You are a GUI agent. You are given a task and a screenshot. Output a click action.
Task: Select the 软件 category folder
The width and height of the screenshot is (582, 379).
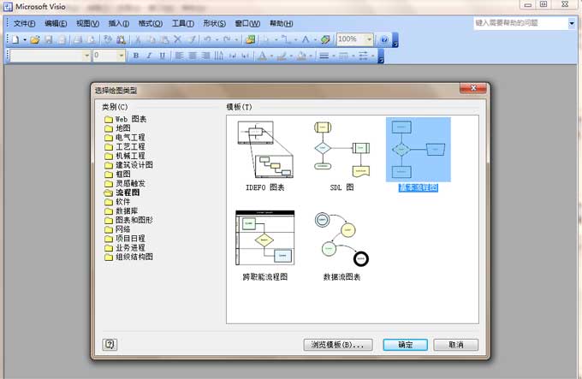click(122, 202)
